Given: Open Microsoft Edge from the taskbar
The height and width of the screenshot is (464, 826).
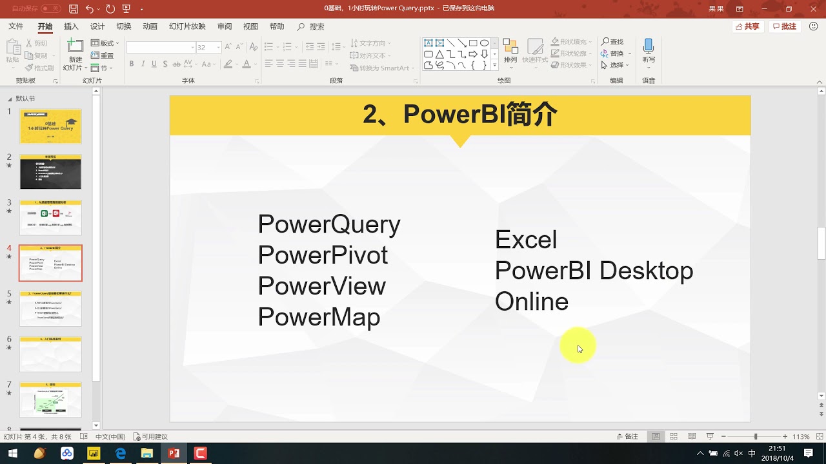Looking at the screenshot, I should [121, 453].
